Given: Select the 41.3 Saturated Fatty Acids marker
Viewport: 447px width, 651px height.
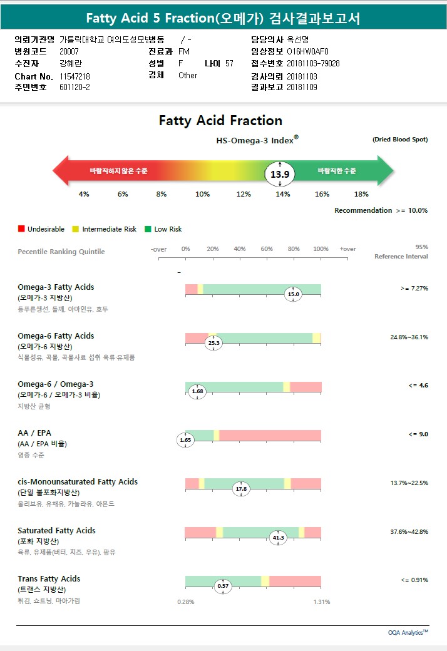Looking at the screenshot, I should (x=278, y=538).
